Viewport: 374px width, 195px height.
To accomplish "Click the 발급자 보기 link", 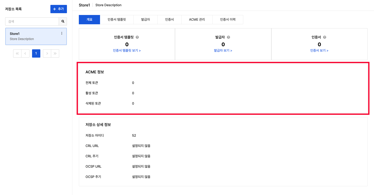I will (223, 51).
